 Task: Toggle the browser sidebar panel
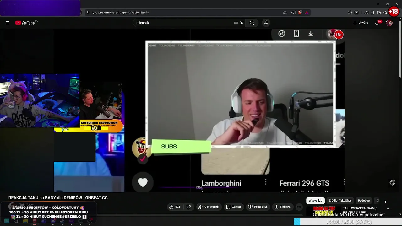pyautogui.click(x=373, y=13)
